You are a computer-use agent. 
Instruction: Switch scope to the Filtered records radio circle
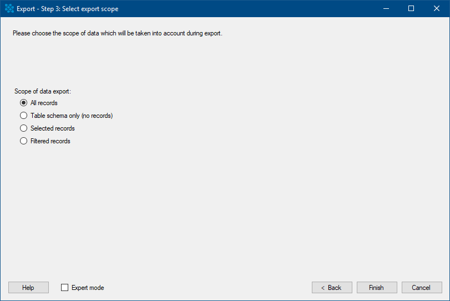(23, 141)
